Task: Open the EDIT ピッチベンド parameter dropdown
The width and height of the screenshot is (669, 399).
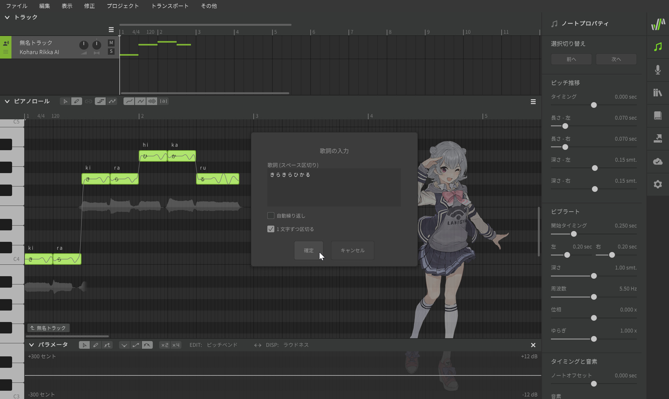Action: coord(222,345)
